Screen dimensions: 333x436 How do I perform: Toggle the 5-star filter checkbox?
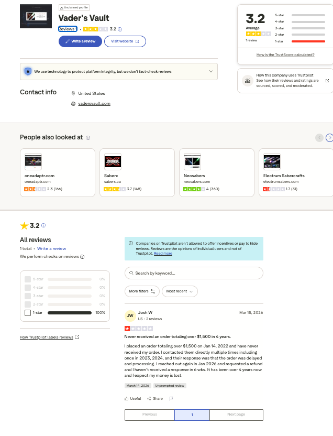(28, 279)
